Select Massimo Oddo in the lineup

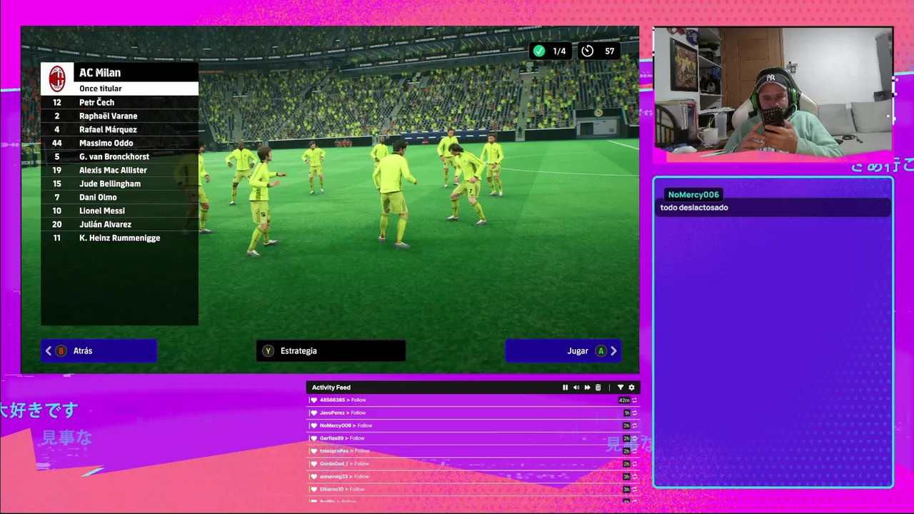(x=119, y=143)
